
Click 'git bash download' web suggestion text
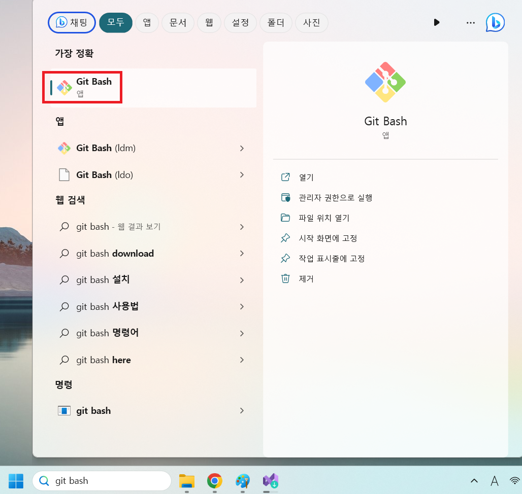click(x=115, y=253)
